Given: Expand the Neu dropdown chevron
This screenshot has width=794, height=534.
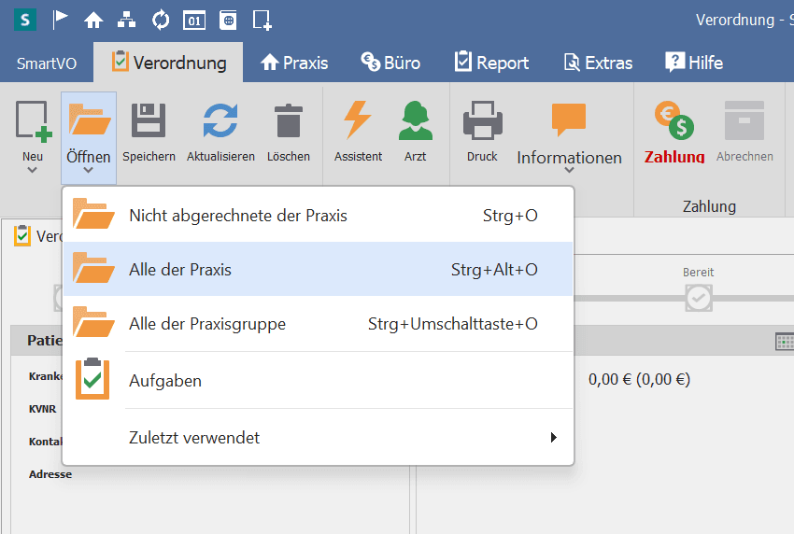Looking at the screenshot, I should (32, 170).
